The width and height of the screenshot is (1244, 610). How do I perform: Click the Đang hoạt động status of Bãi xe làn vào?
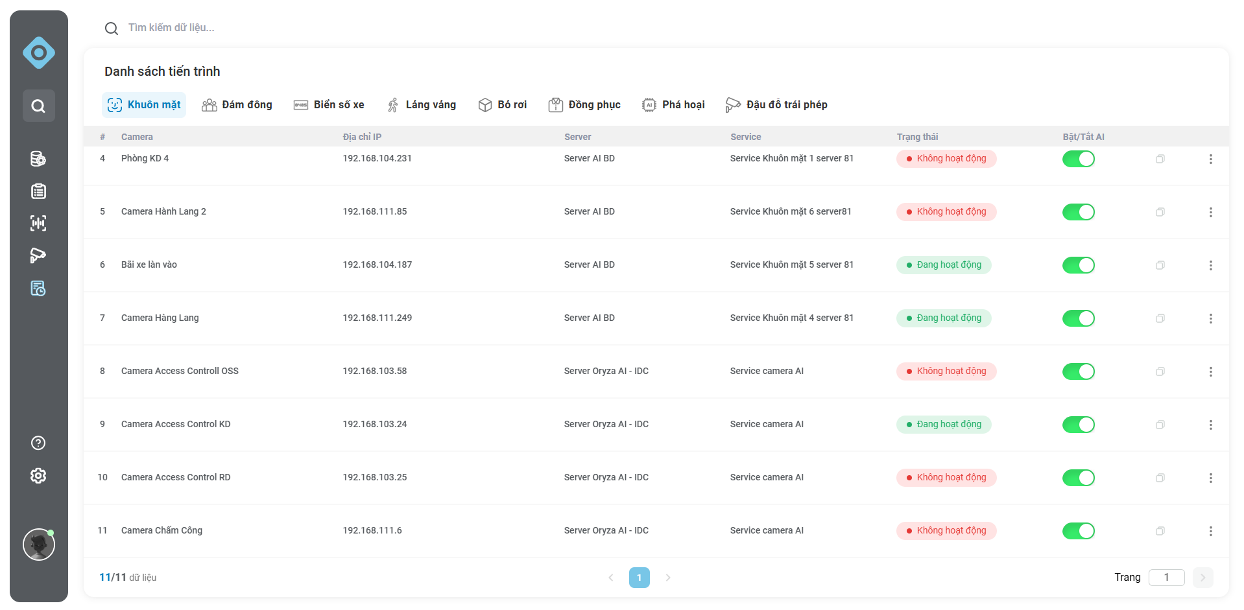point(944,265)
